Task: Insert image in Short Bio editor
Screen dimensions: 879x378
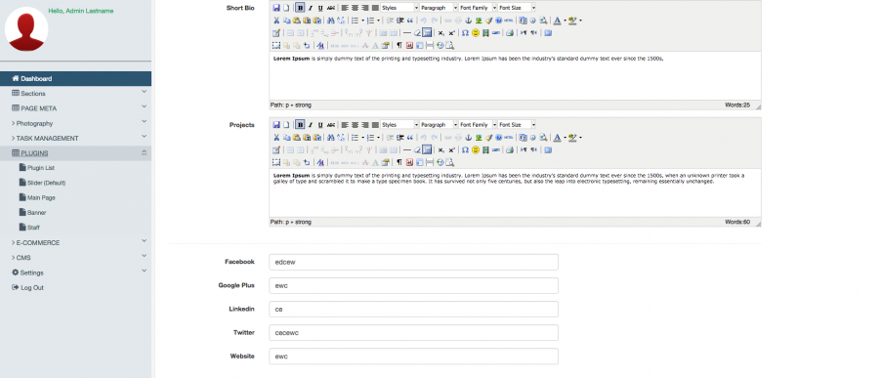Action: pyautogui.click(x=479, y=21)
